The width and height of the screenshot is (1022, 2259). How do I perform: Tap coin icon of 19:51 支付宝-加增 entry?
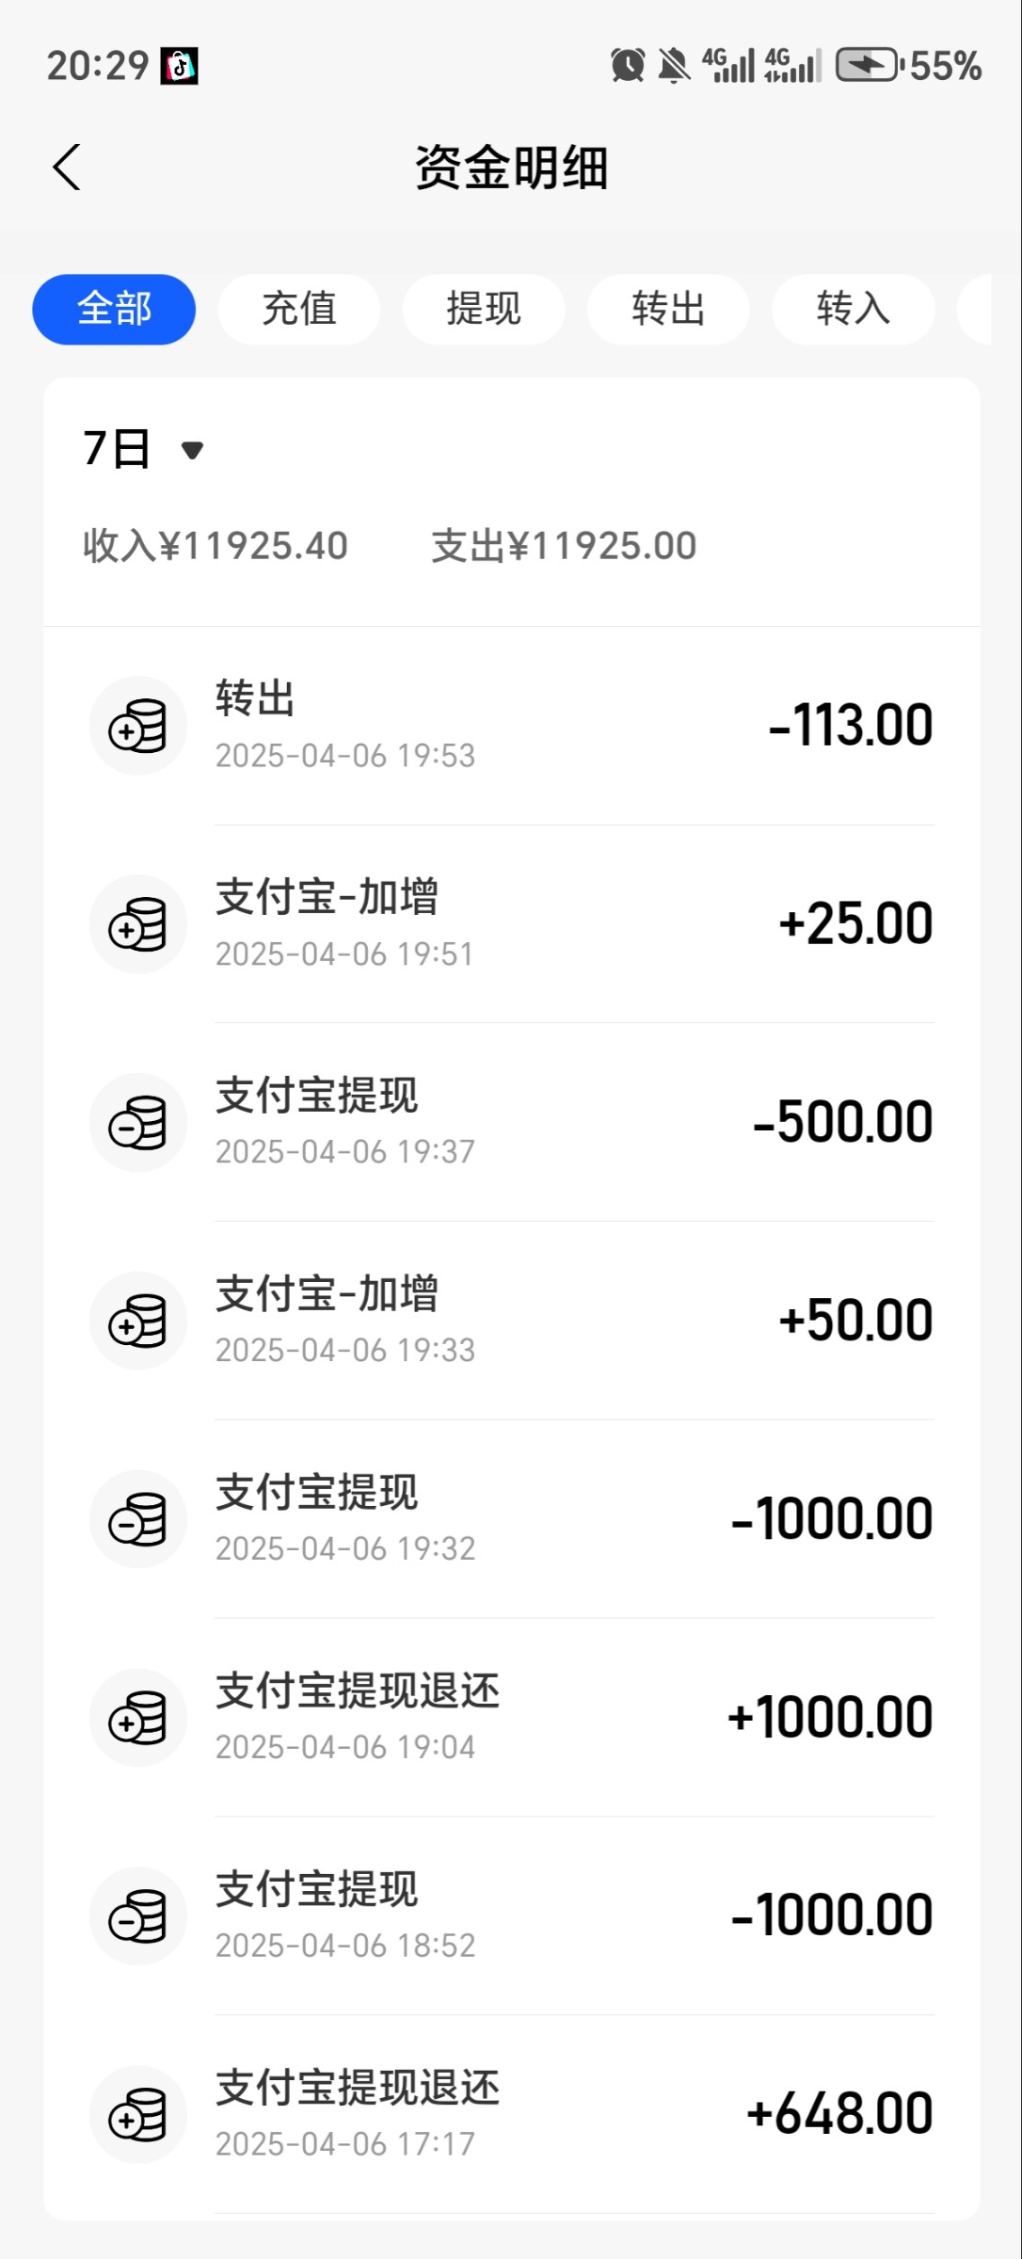pos(138,924)
